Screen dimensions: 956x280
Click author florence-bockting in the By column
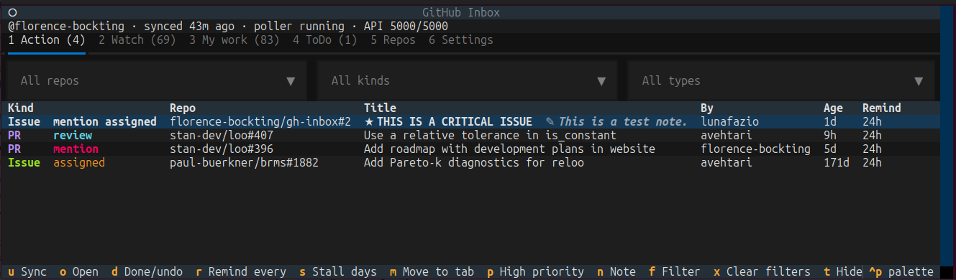click(x=755, y=149)
